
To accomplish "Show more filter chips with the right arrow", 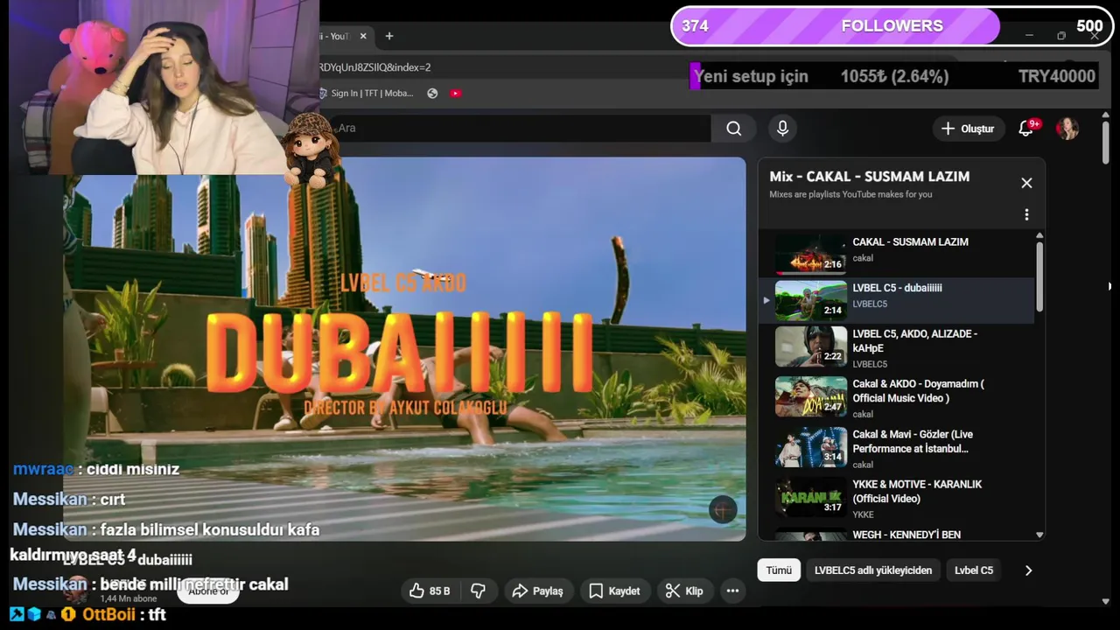I will (x=1028, y=570).
